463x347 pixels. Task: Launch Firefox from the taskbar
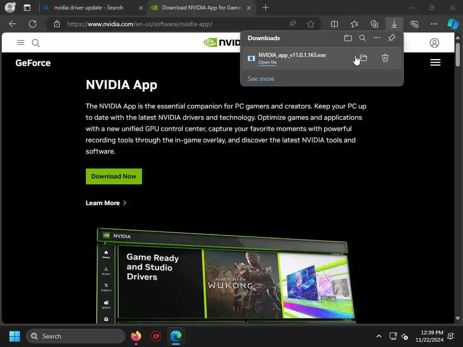coord(136,336)
